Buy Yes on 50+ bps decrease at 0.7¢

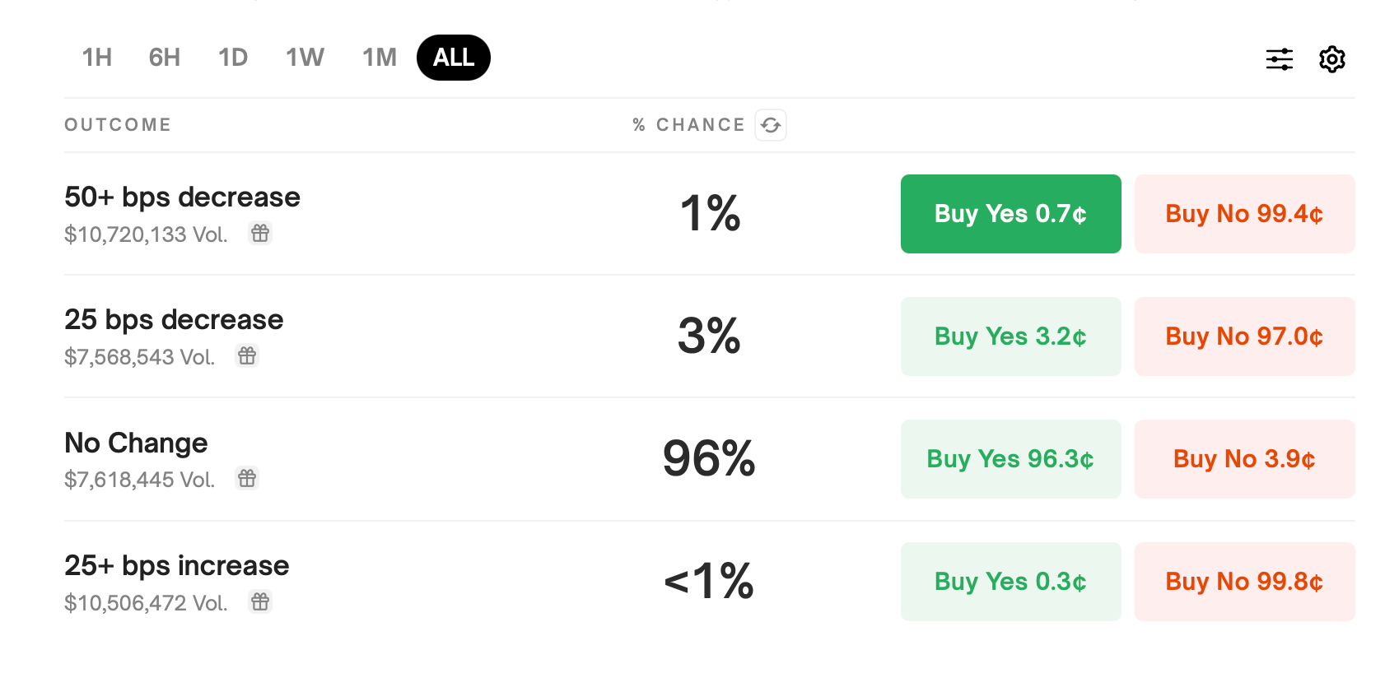click(x=1010, y=214)
